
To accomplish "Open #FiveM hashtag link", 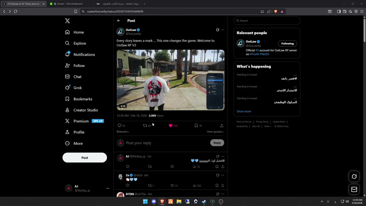I will 254,54.
